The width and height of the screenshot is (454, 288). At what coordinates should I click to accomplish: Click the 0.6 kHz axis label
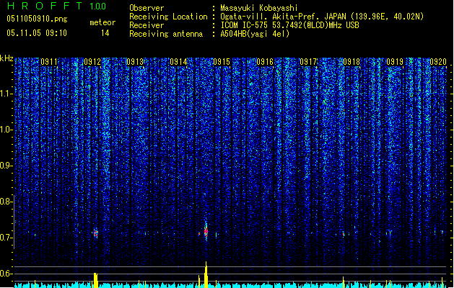[x=6, y=274]
